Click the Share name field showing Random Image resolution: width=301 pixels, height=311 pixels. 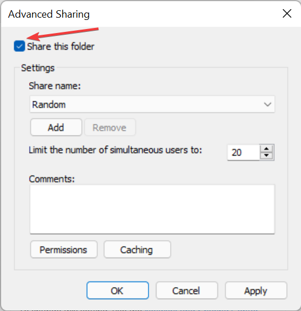point(152,104)
